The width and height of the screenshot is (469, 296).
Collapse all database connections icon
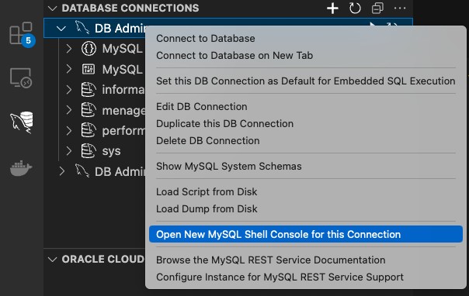377,8
